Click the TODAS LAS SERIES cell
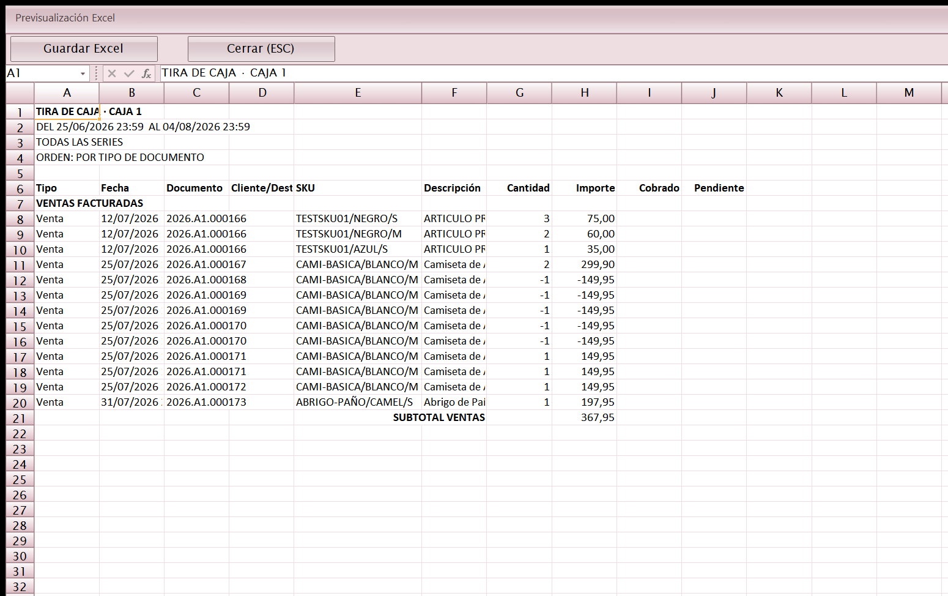This screenshot has height=596, width=948. coord(67,142)
